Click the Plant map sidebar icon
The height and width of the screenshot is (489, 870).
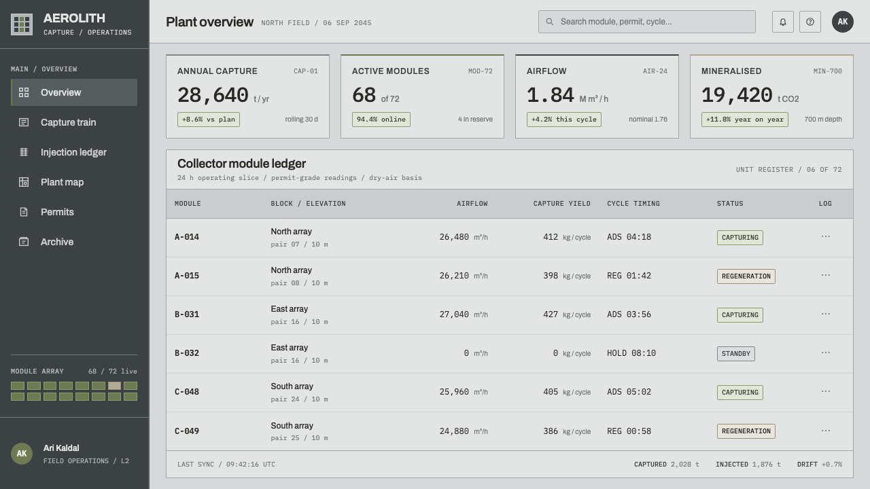click(x=24, y=182)
